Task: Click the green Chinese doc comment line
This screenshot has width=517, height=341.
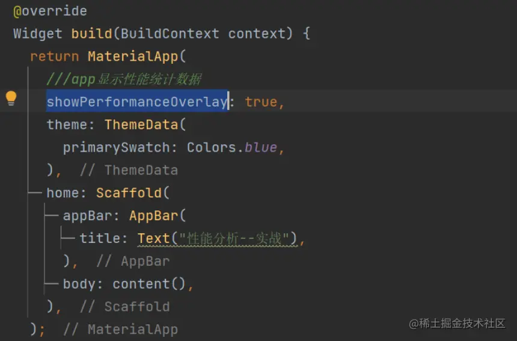Action: 124,79
